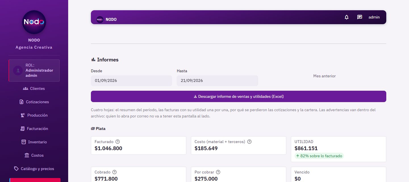Open Costos in sidebar menu
The width and height of the screenshot is (409, 182).
coord(34,155)
